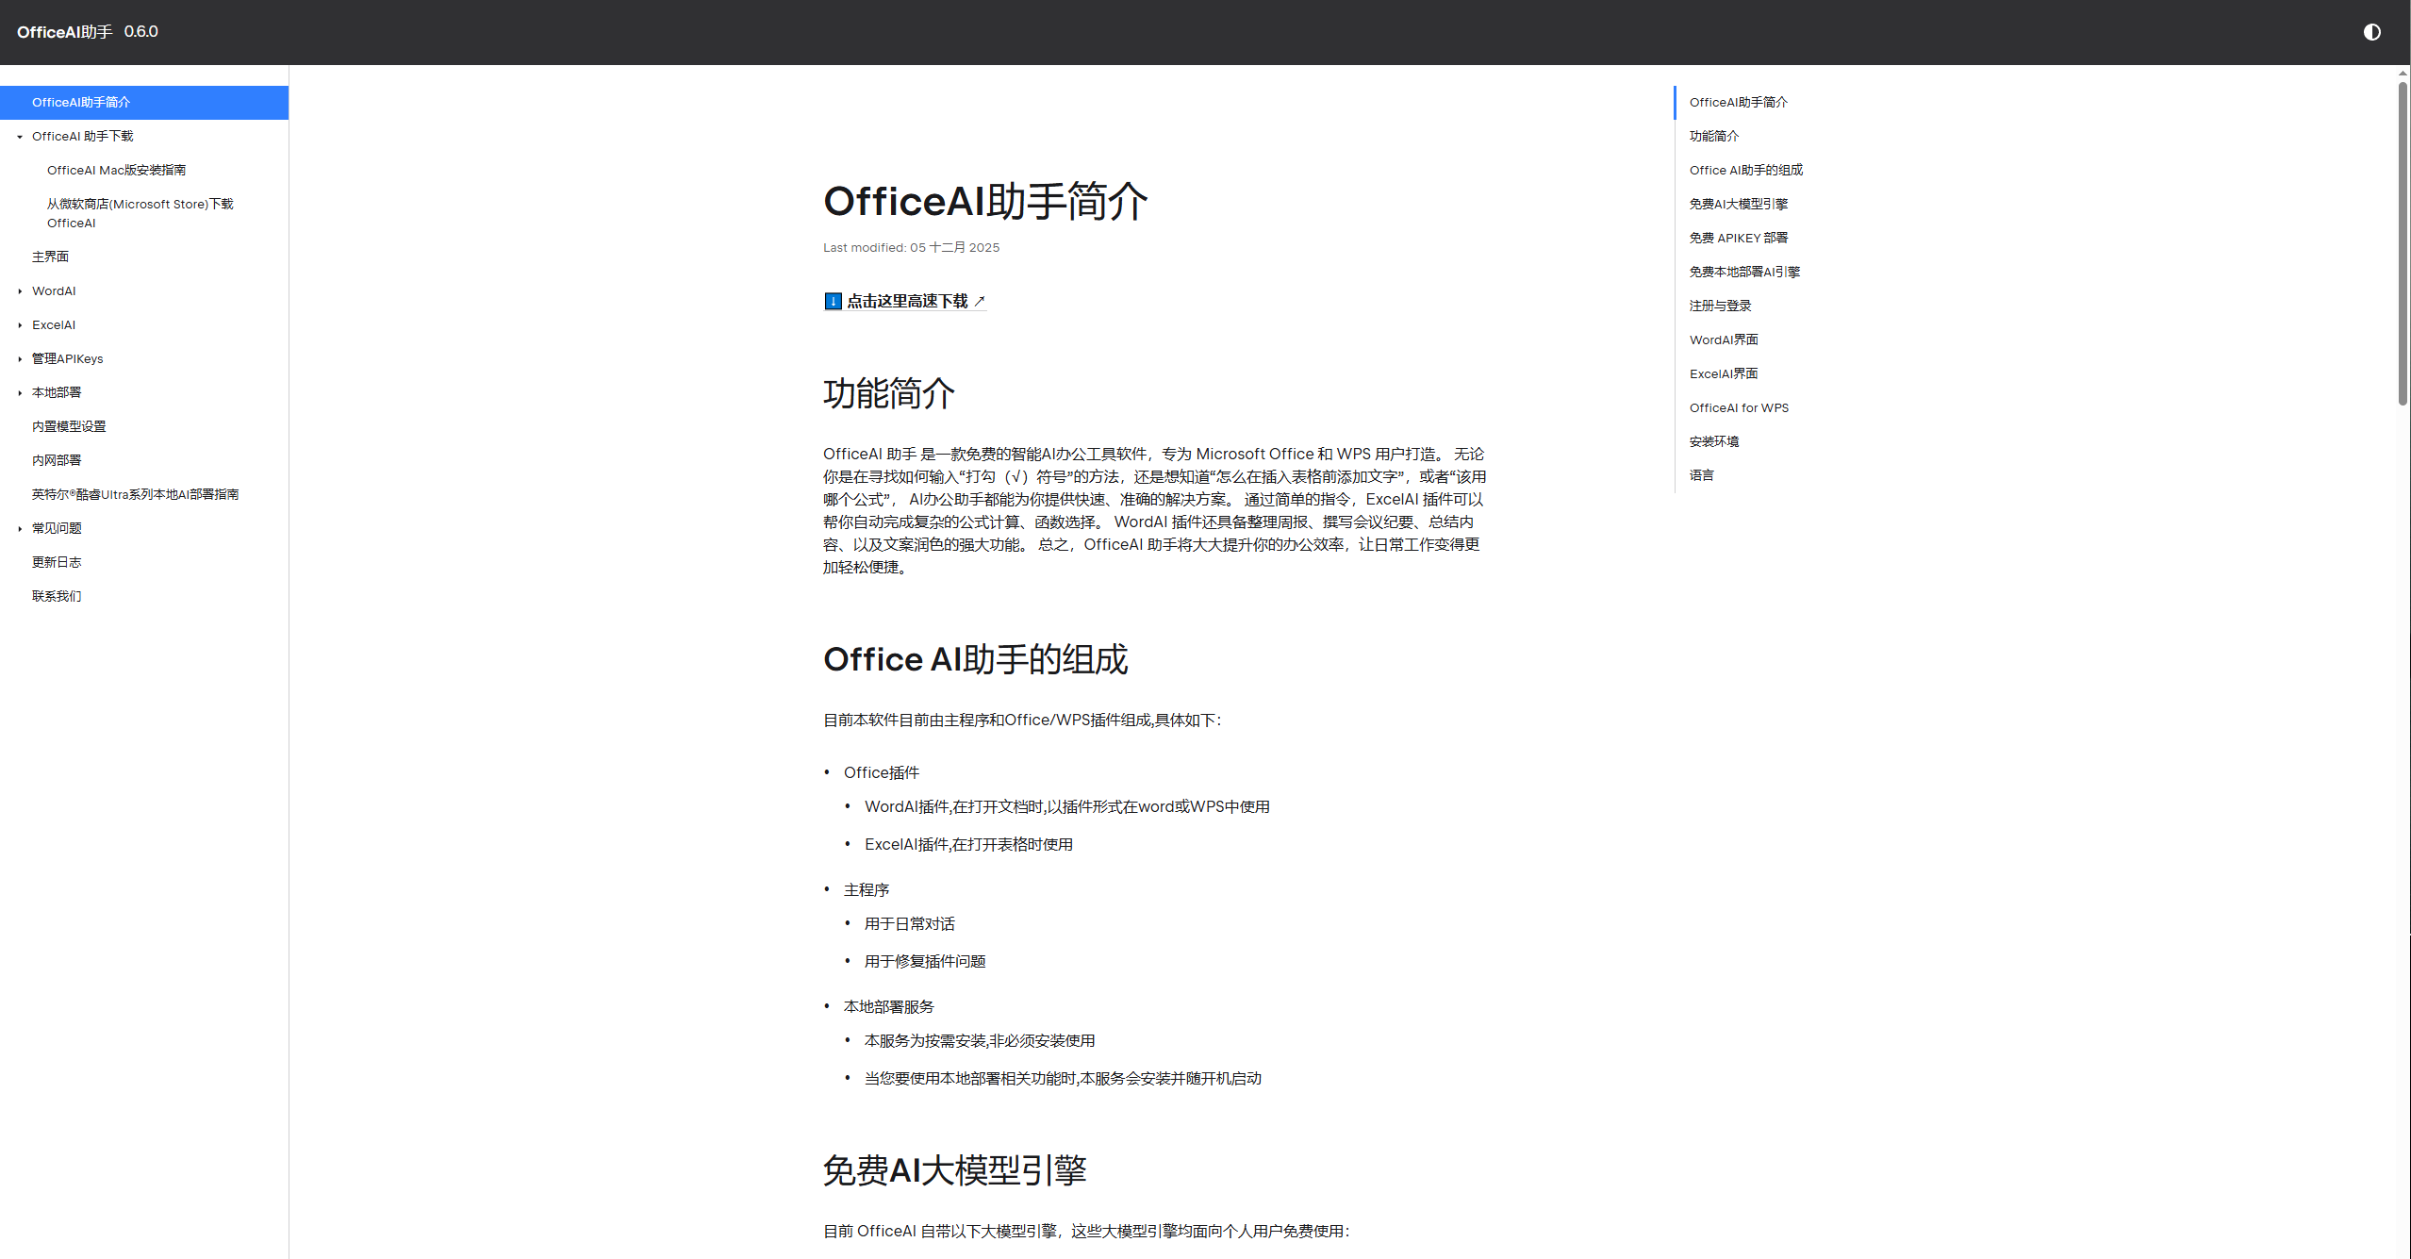Viewport: 2411px width, 1259px height.
Task: Open OfficeAI Mac版安装指南 page
Action: click(116, 171)
